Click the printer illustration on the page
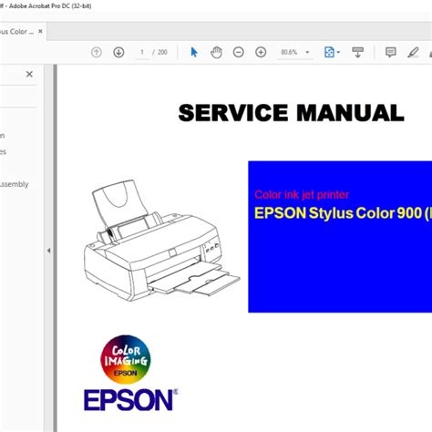The height and width of the screenshot is (432, 432). (162, 241)
